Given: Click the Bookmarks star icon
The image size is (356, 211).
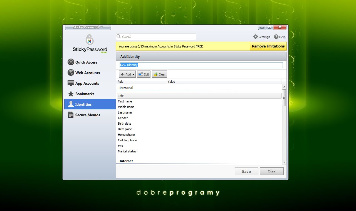Looking at the screenshot, I should pyautogui.click(x=71, y=94).
